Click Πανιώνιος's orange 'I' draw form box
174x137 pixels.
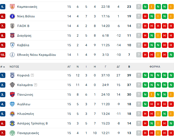tap(152, 95)
